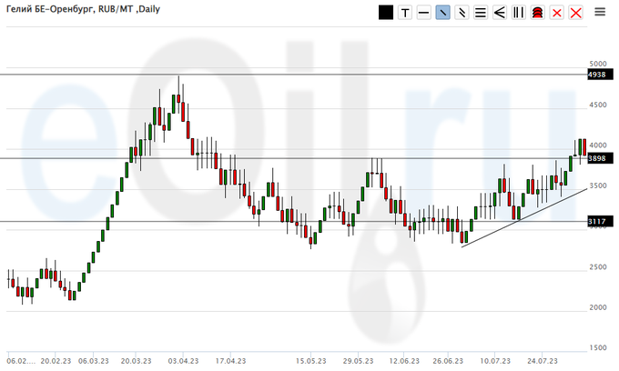619x371 pixels.
Task: Click the 3117 price level label
Action: tap(597, 221)
